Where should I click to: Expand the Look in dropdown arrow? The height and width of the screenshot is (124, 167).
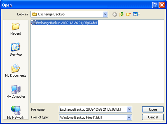point(105,14)
